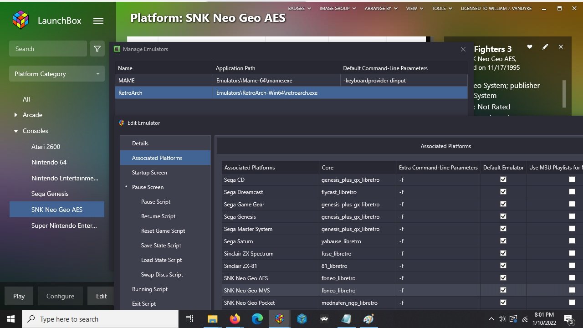Open the Arrange By dropdown menu
The height and width of the screenshot is (328, 583).
click(x=381, y=8)
